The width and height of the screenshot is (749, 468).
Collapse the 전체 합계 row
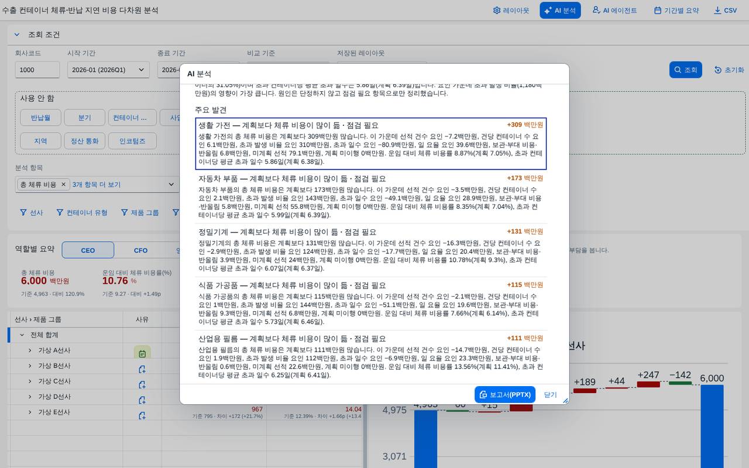point(22,335)
